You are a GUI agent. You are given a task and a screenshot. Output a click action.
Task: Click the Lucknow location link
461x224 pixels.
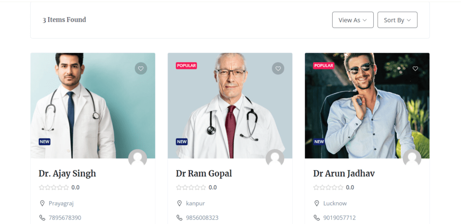(335, 203)
